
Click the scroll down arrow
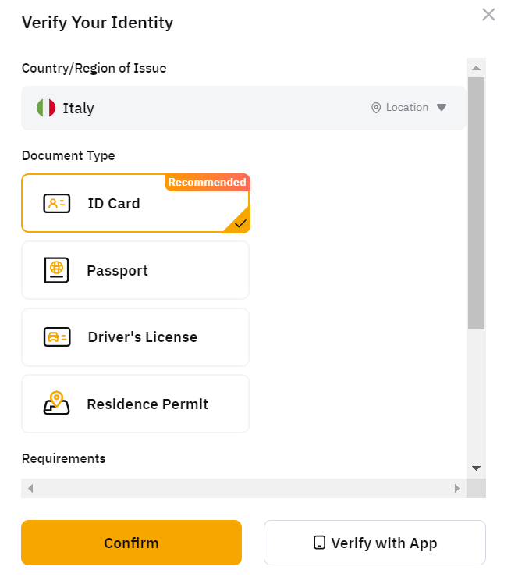(x=477, y=468)
